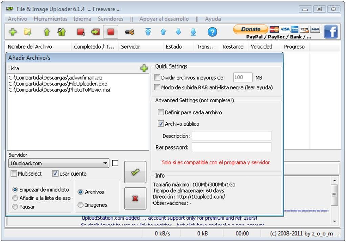Open help with the blue question mark
This screenshot has width=346, height=242.
click(x=212, y=32)
